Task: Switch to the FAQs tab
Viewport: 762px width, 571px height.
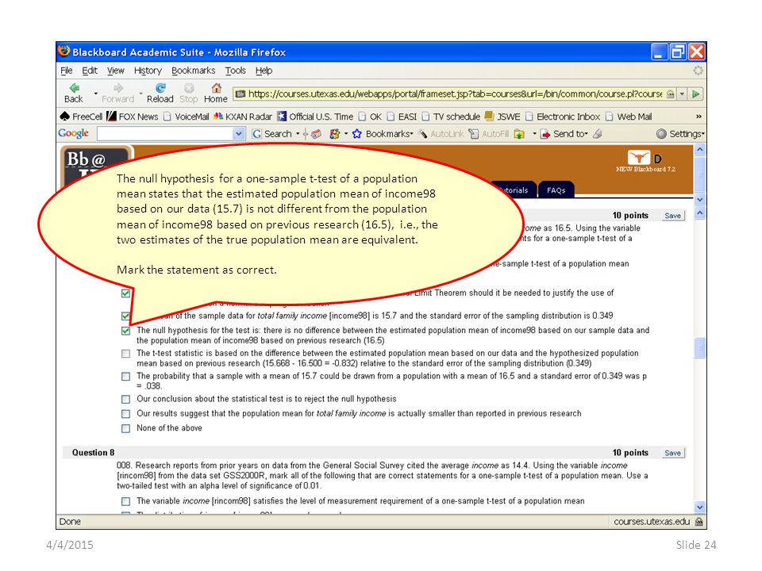Action: [556, 190]
